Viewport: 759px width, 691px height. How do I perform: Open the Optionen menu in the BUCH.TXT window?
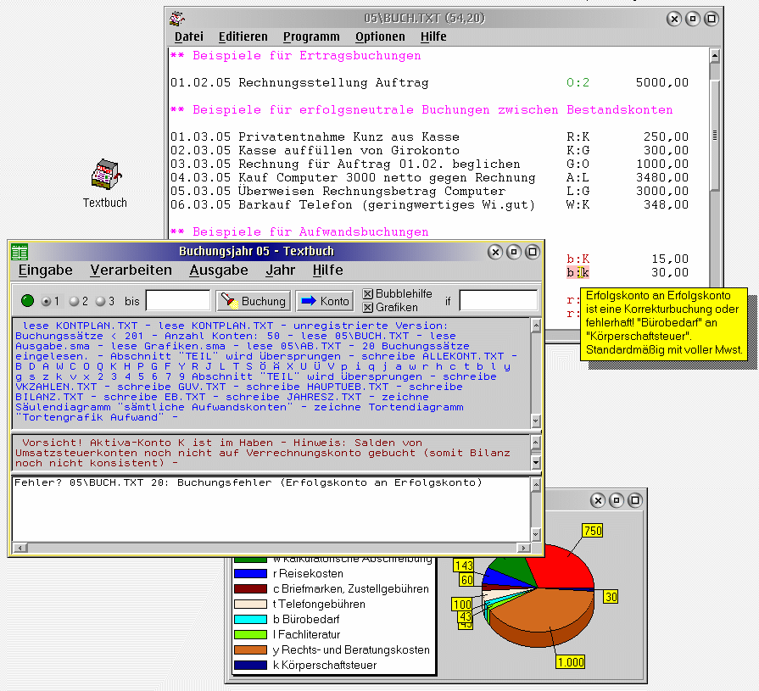(x=380, y=36)
